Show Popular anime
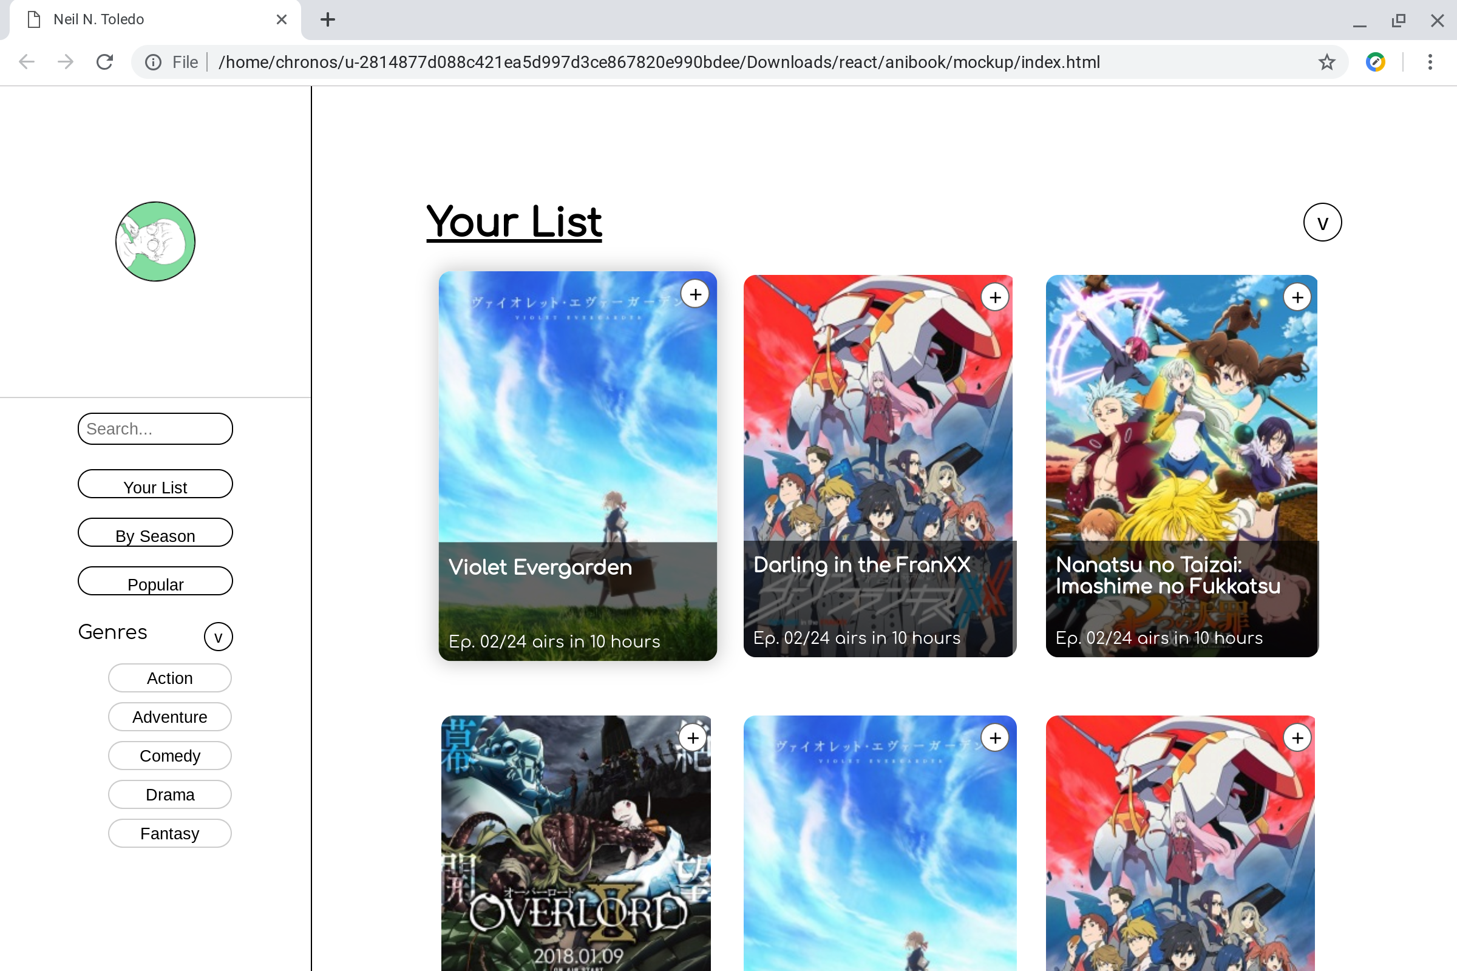Image resolution: width=1457 pixels, height=971 pixels. tap(155, 581)
